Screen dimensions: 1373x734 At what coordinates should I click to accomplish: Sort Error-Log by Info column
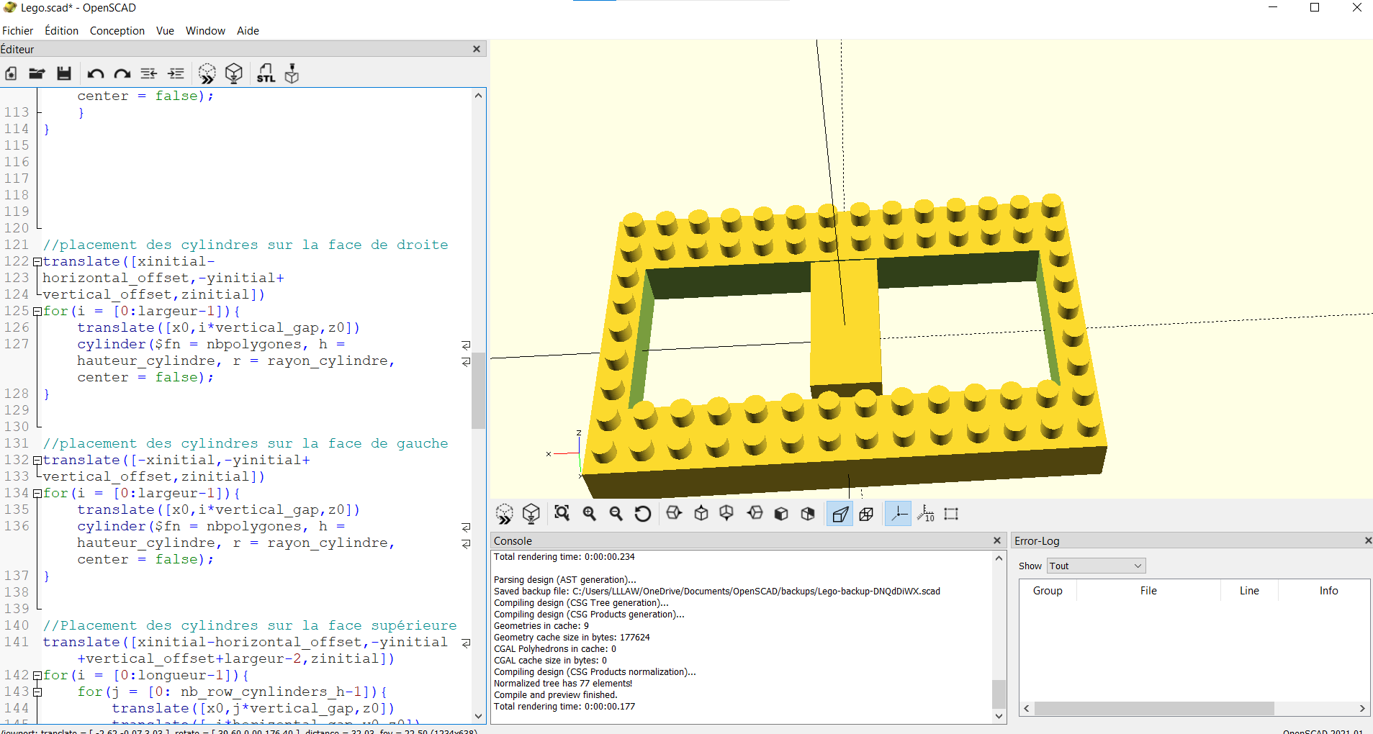click(x=1328, y=591)
